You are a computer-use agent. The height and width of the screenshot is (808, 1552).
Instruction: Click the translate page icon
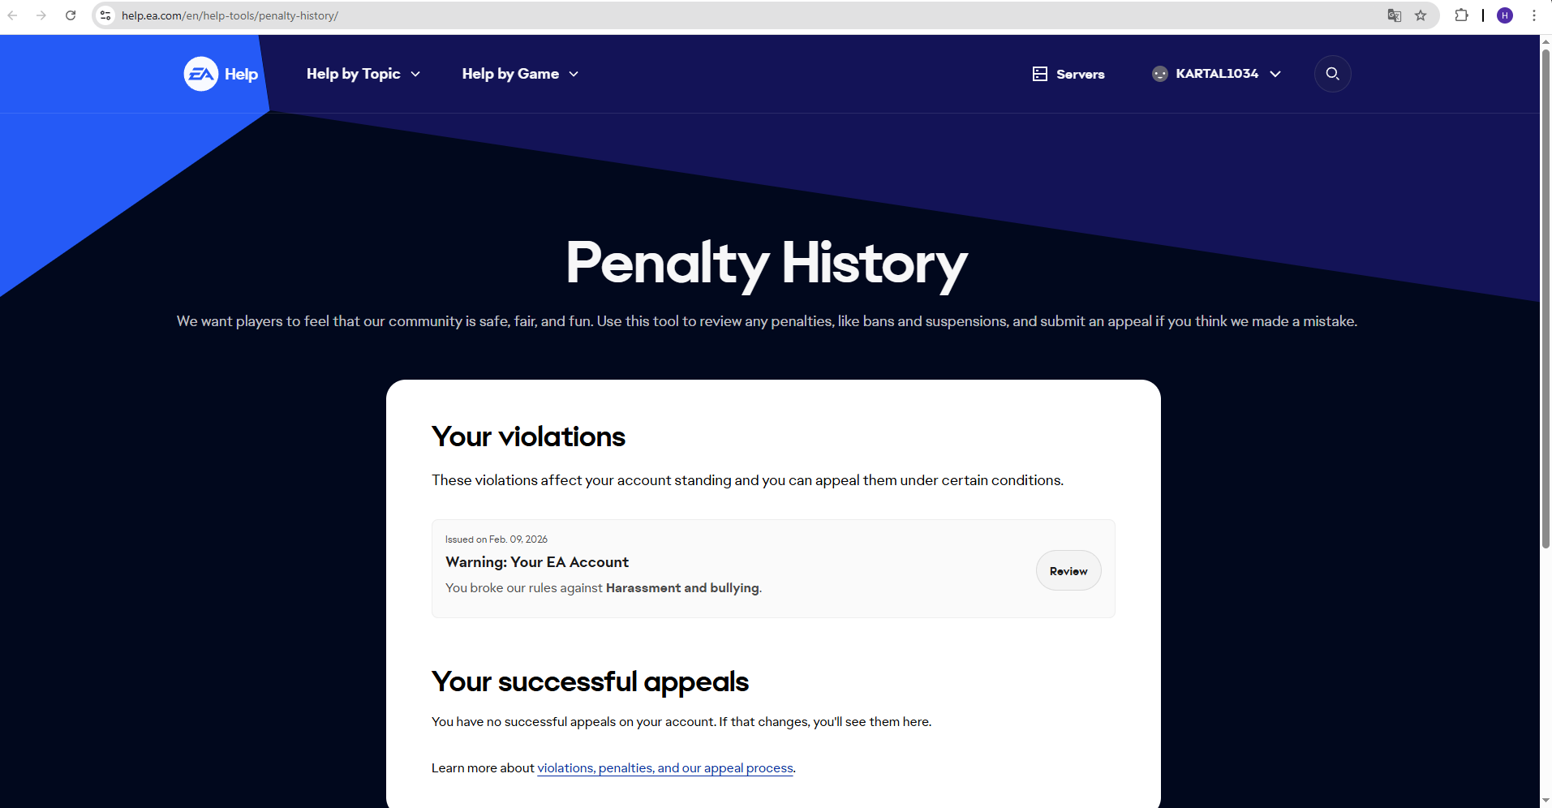click(1394, 15)
